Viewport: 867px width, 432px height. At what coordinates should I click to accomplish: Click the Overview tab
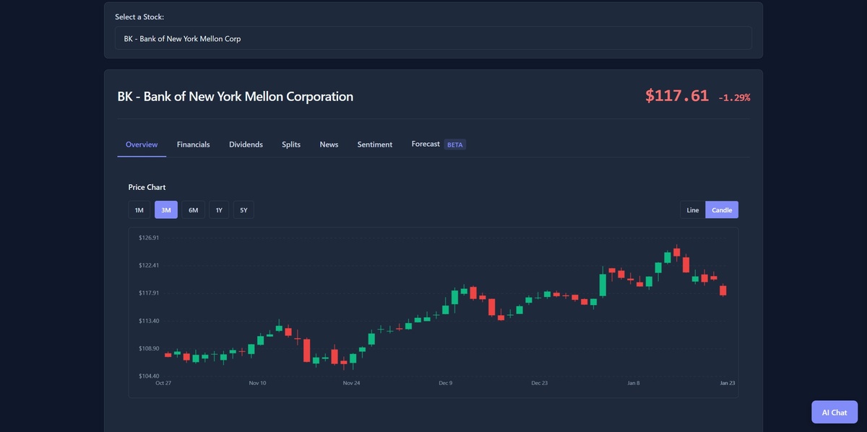[x=142, y=144]
